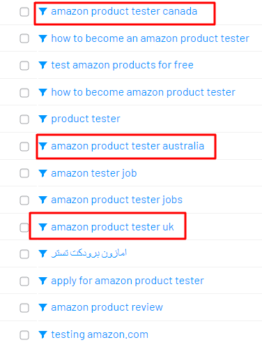Click filter icon beside 'test amazon products for free'
Viewport: 262px width, 347px height.
pyautogui.click(x=43, y=65)
